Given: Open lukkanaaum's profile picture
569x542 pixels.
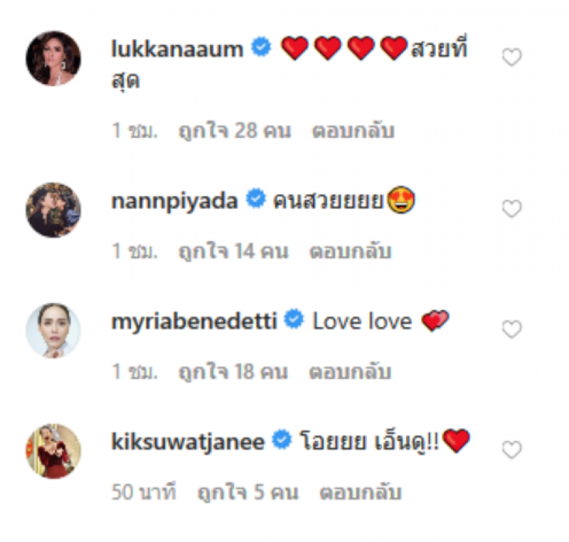Looking at the screenshot, I should tap(53, 58).
